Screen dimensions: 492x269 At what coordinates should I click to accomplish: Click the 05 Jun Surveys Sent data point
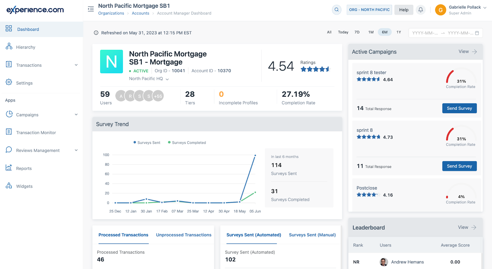point(255,155)
